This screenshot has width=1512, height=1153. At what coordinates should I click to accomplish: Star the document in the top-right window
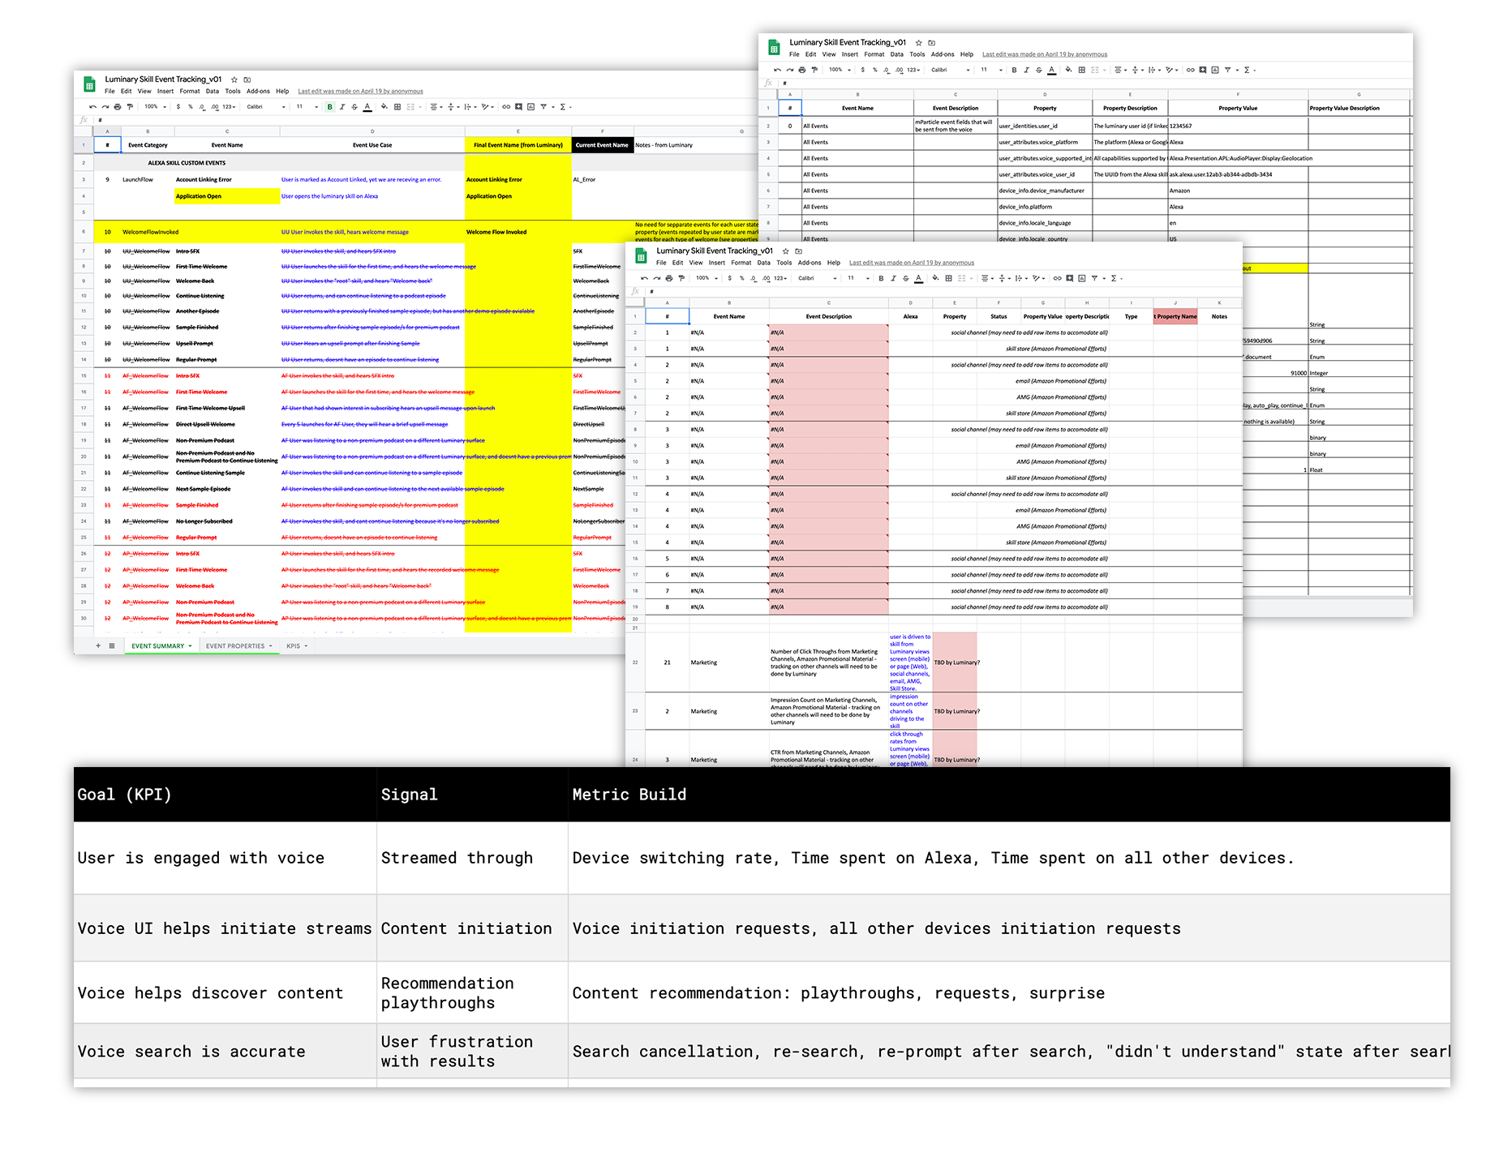tap(918, 43)
